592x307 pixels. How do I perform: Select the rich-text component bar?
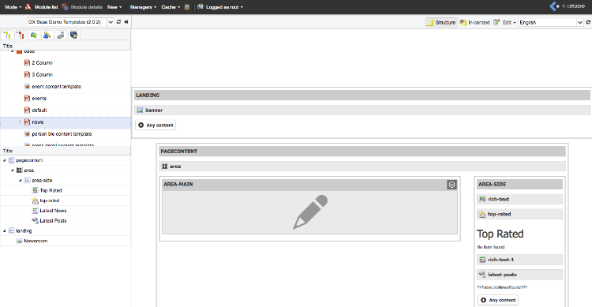pyautogui.click(x=519, y=199)
